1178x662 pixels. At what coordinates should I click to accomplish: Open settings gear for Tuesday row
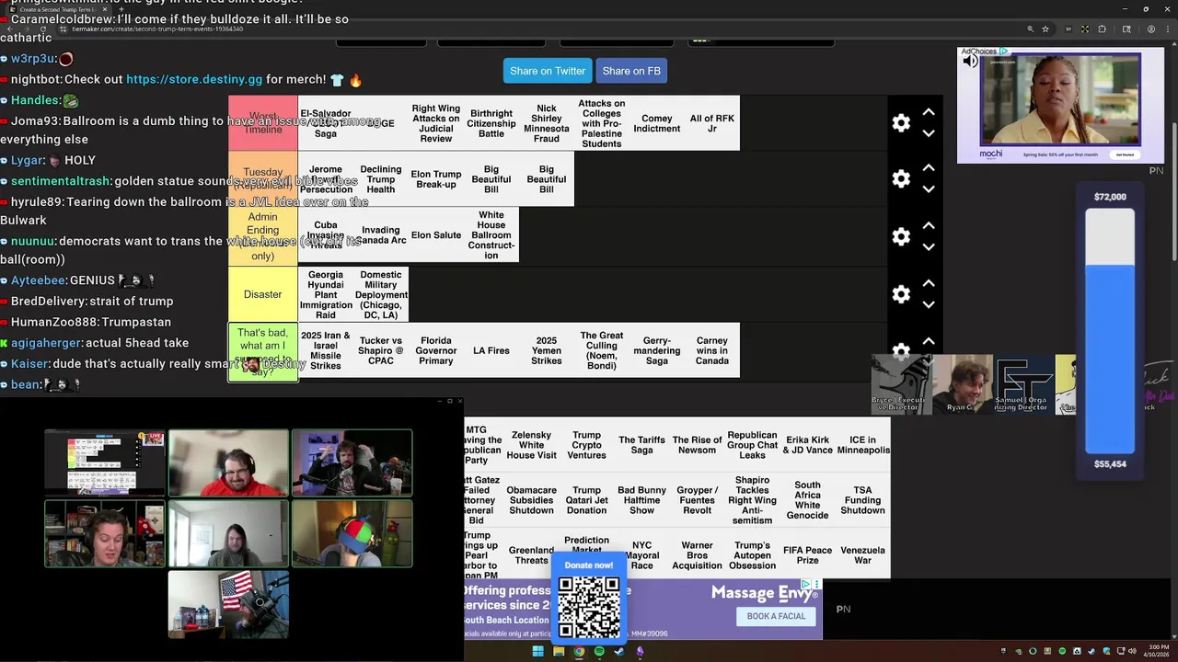(901, 178)
